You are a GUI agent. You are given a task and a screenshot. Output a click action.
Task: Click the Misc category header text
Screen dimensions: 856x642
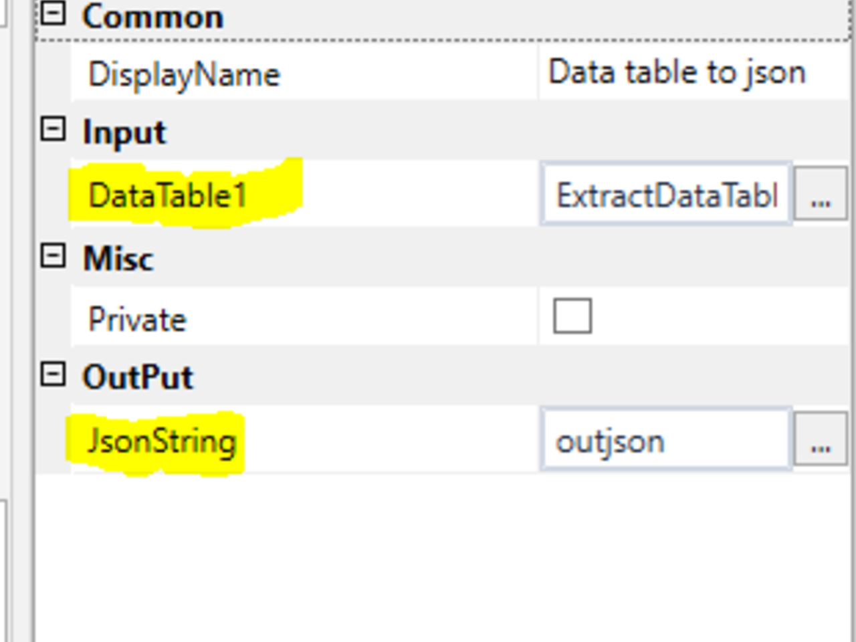[118, 258]
